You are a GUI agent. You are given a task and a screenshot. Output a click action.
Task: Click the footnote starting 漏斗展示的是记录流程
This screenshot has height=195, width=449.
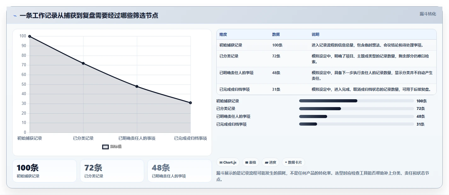(x=323, y=176)
